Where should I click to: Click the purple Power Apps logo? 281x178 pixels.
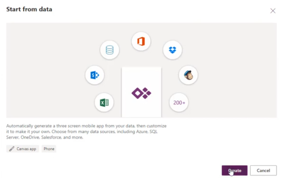pos(142,93)
